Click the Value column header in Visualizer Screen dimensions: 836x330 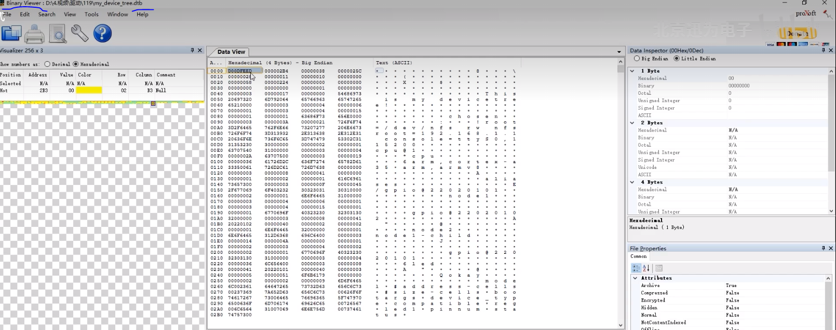click(x=66, y=75)
